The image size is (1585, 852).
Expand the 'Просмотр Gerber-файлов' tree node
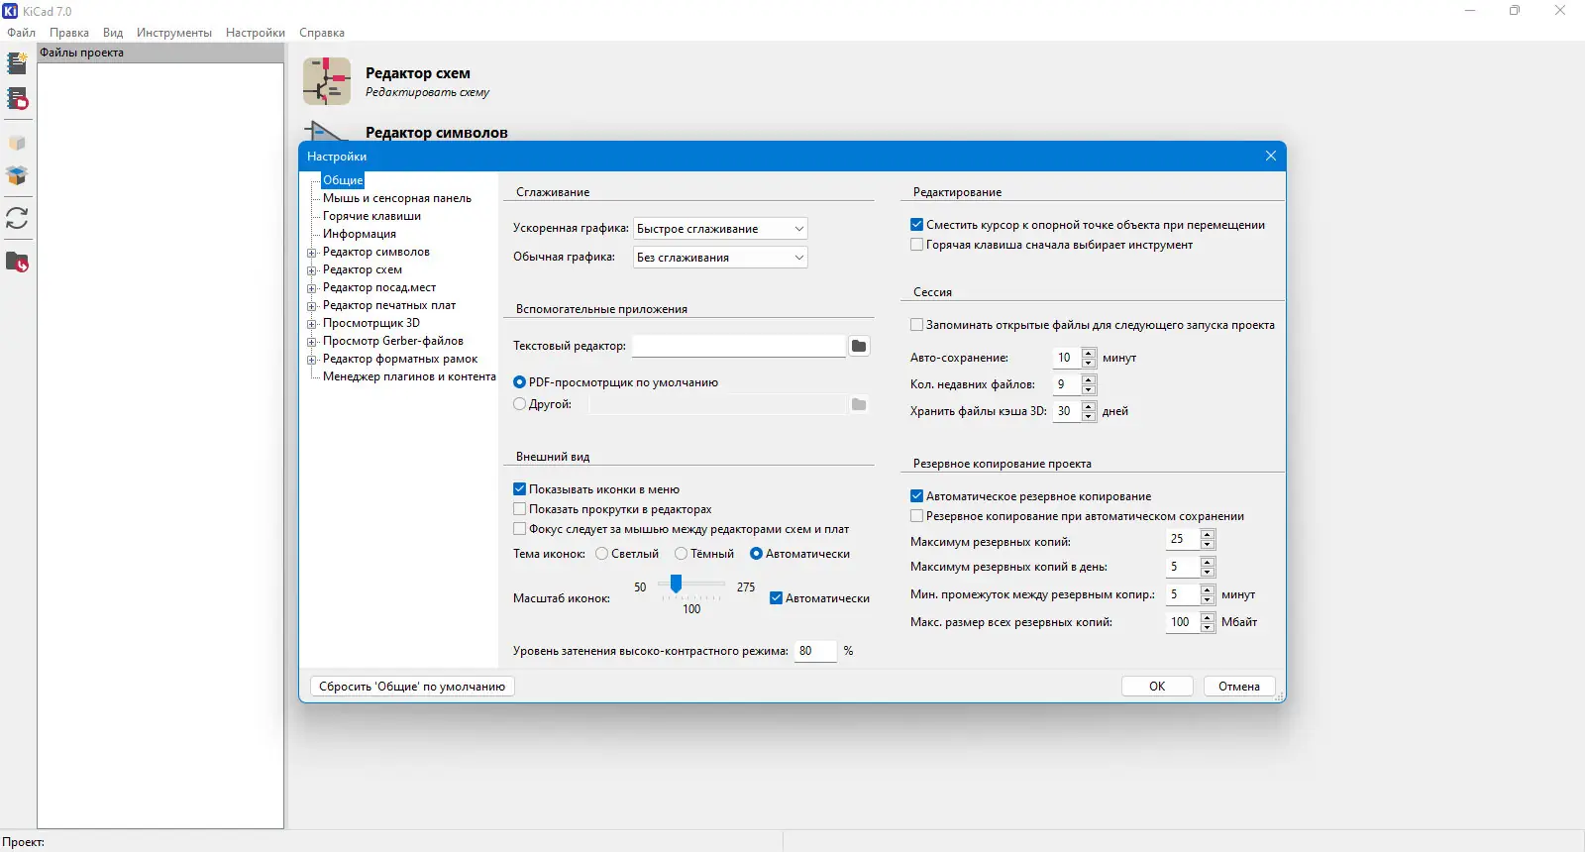tap(311, 342)
